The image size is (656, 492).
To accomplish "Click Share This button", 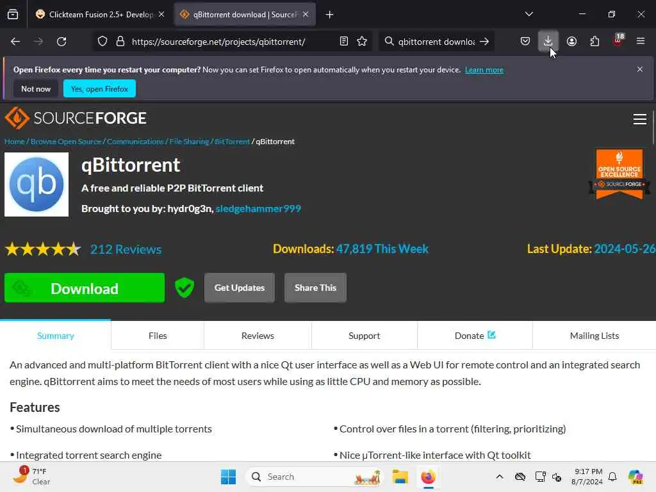I will [315, 288].
